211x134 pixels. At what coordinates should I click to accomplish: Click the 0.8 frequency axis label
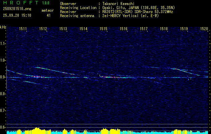[3, 94]
